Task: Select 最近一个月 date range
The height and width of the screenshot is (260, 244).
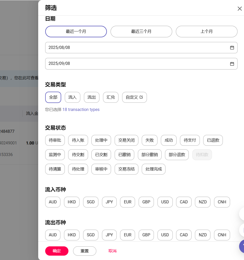Action: click(x=76, y=31)
